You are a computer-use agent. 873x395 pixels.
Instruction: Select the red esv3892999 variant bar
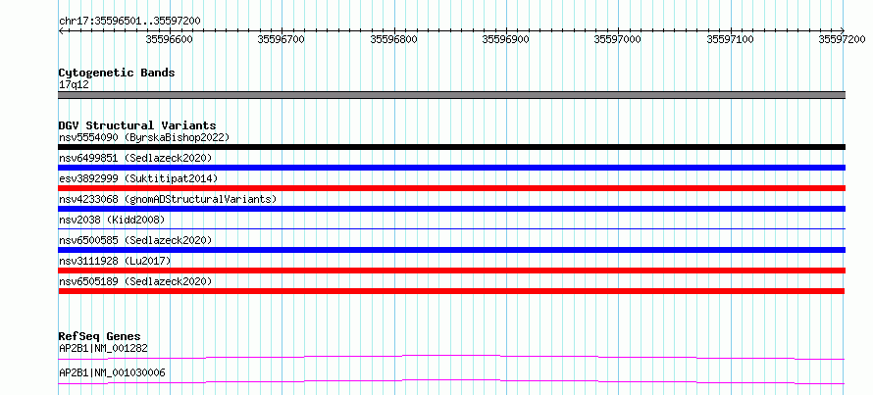tap(451, 188)
